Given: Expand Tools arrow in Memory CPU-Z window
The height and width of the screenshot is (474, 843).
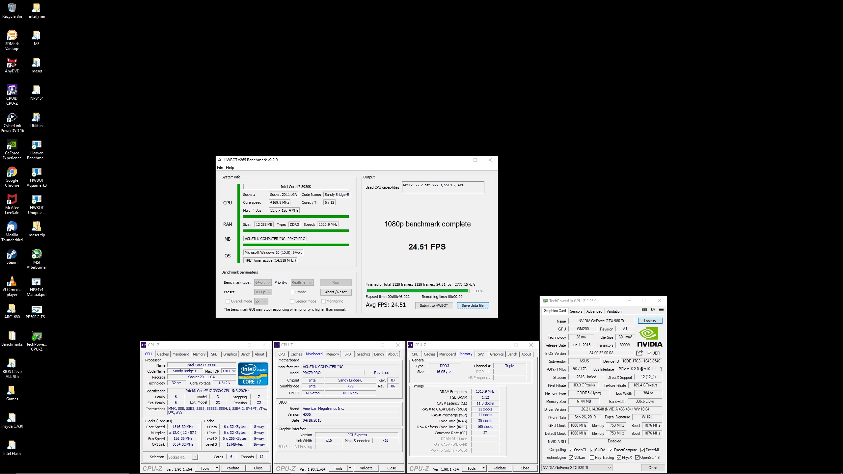Looking at the screenshot, I should [x=483, y=468].
